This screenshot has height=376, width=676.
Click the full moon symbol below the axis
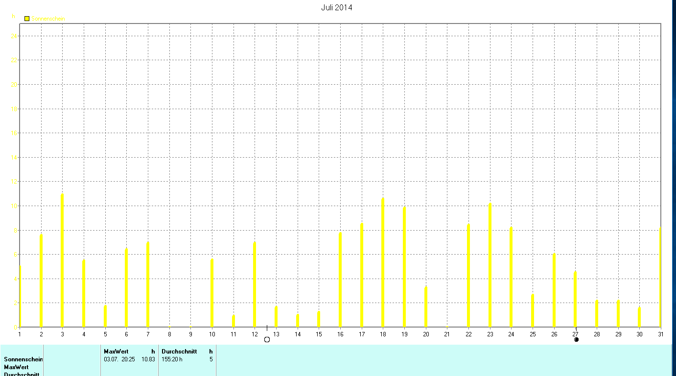pos(267,339)
